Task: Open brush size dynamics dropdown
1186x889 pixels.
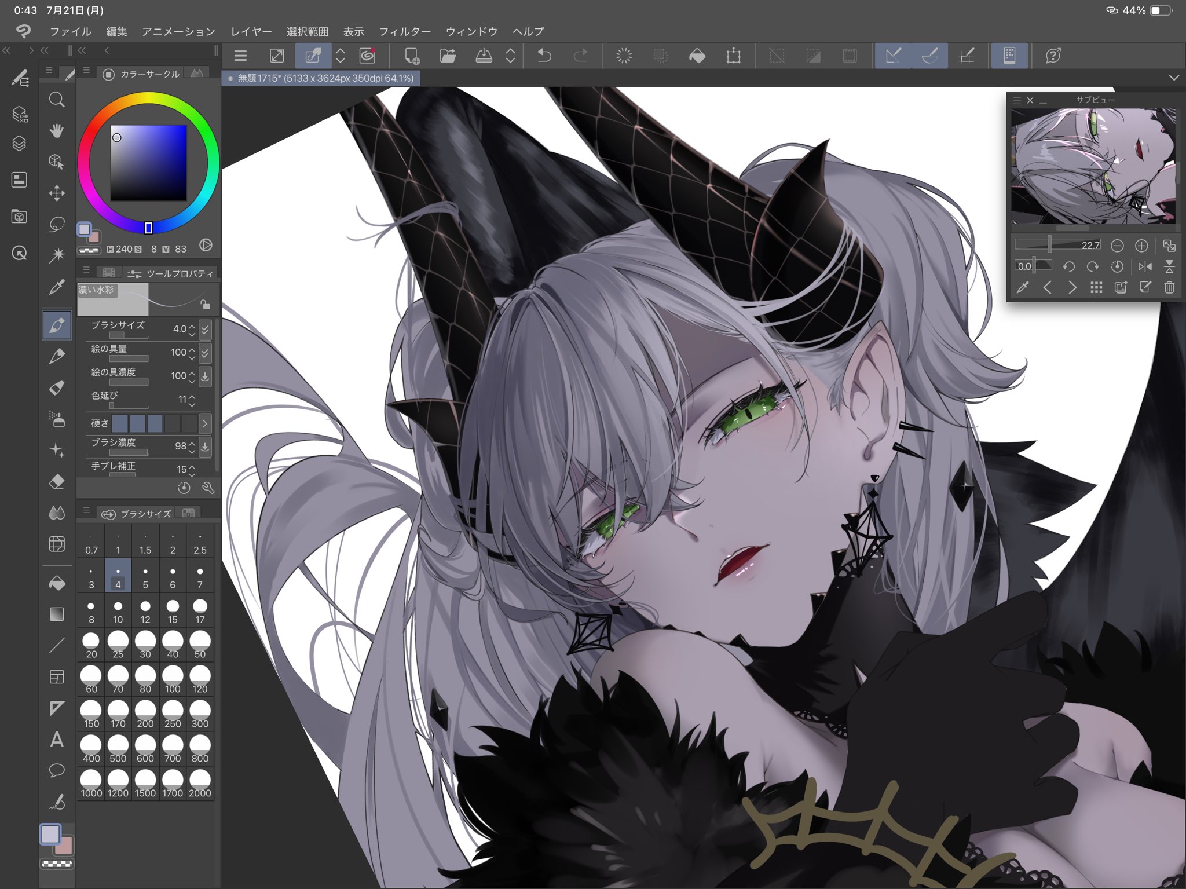Action: pyautogui.click(x=205, y=329)
